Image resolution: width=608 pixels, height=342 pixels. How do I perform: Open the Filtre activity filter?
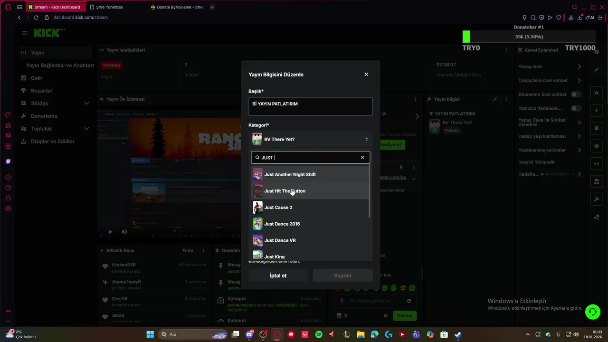(188, 250)
